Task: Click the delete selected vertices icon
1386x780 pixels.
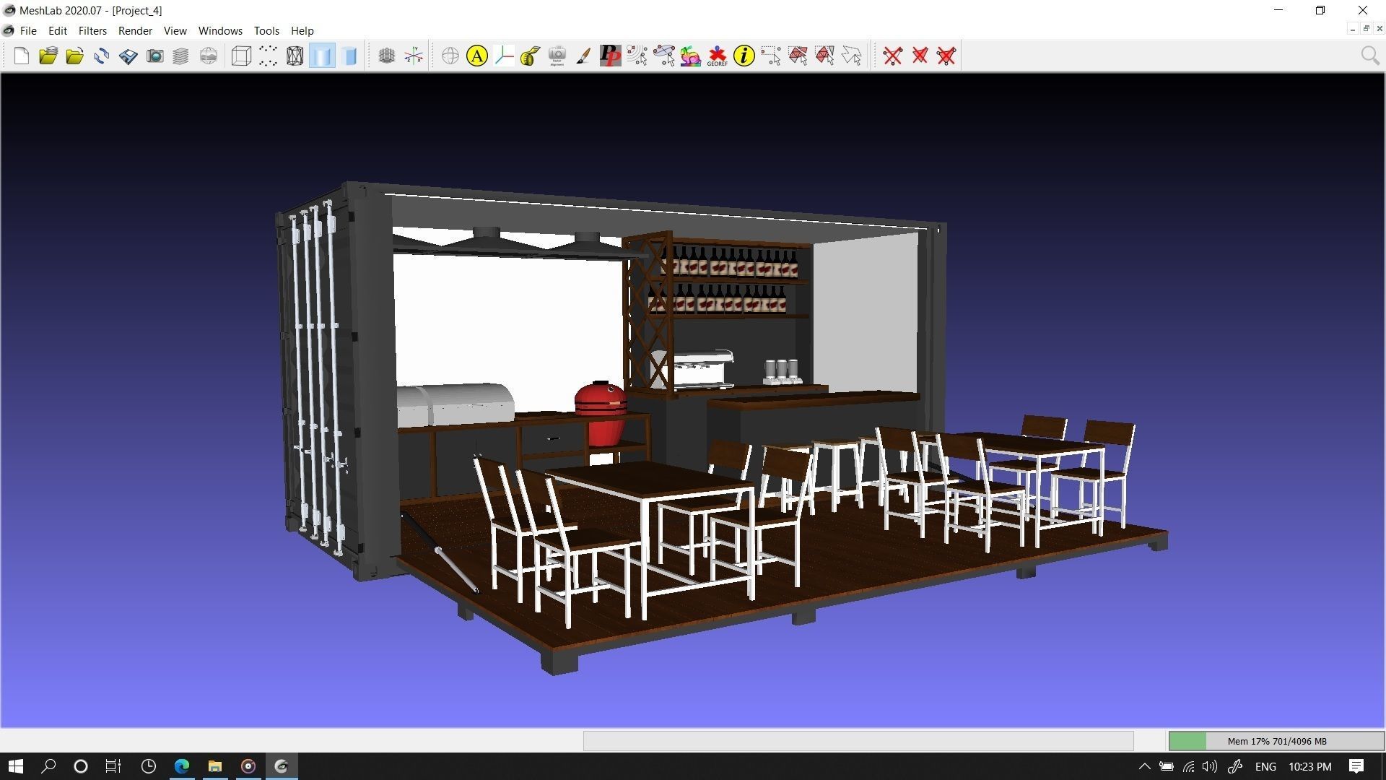Action: [892, 56]
